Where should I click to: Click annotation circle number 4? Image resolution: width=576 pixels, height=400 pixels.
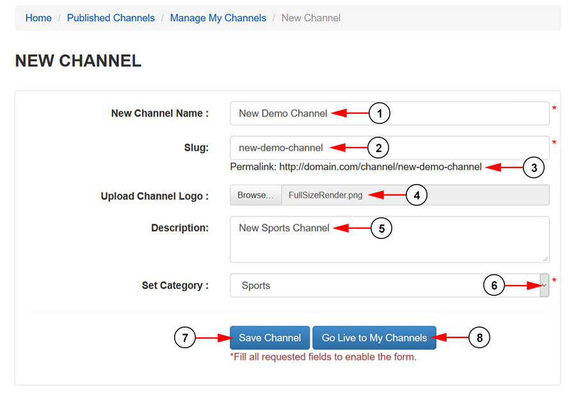click(x=417, y=195)
